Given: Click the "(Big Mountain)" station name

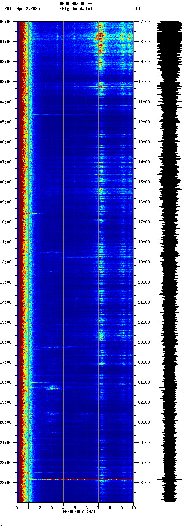Looking at the screenshot, I should [76, 9].
